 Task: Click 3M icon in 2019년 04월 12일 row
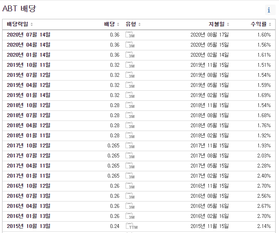click(x=130, y=85)
